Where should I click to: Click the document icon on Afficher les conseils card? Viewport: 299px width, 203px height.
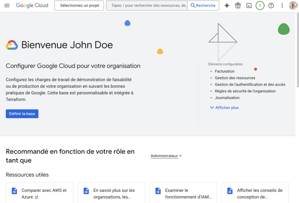[230, 191]
